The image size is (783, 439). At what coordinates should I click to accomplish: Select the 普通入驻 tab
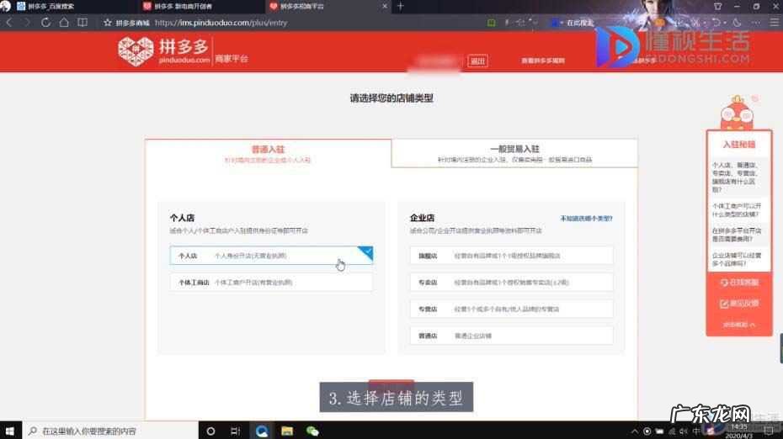tap(269, 154)
